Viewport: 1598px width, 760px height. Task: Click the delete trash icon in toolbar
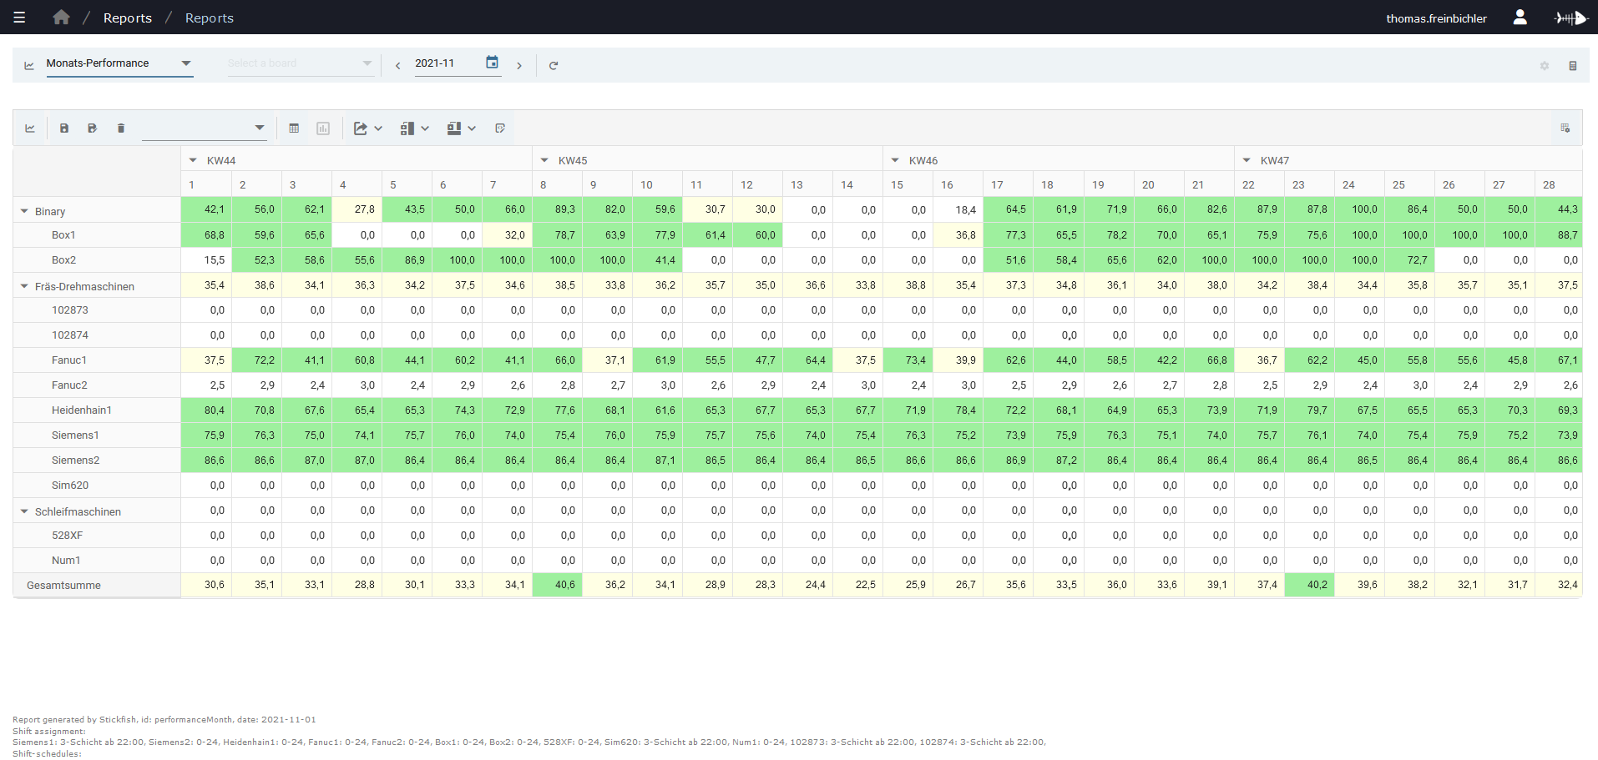121,128
